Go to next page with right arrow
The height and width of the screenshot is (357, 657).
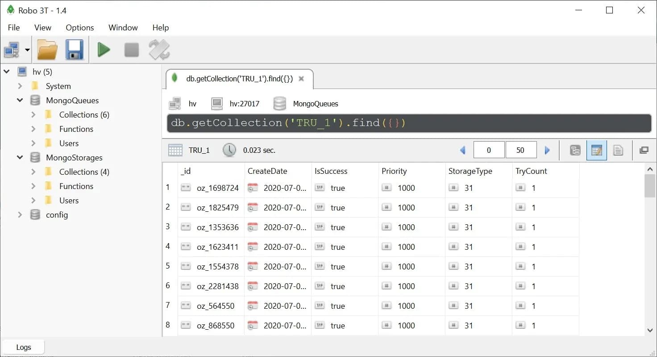(x=547, y=150)
